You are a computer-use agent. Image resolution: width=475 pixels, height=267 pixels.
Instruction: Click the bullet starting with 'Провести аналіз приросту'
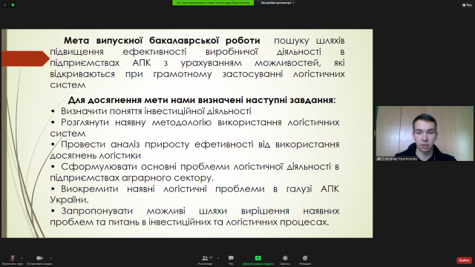194,150
